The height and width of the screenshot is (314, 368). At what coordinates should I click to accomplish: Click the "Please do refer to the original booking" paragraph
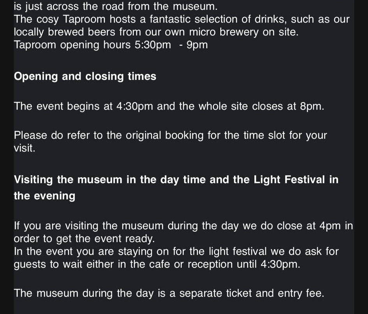click(170, 136)
